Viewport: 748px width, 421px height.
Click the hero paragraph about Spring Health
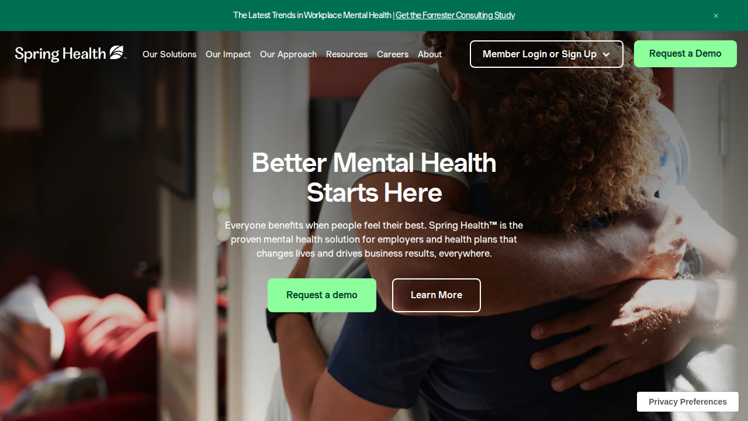tap(374, 239)
